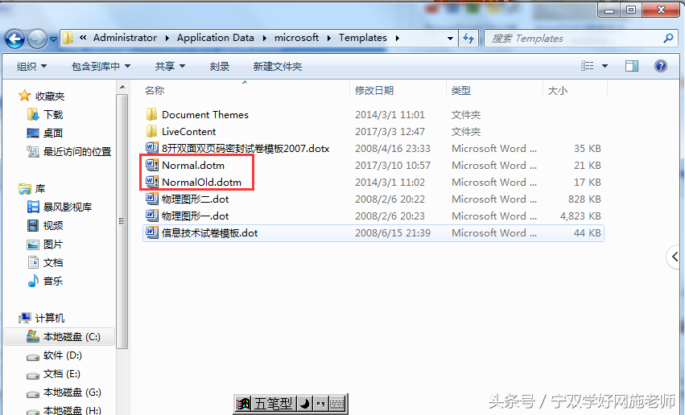Click 4,823 KB size cell
Viewport: 685px width, 415px height.
click(580, 216)
